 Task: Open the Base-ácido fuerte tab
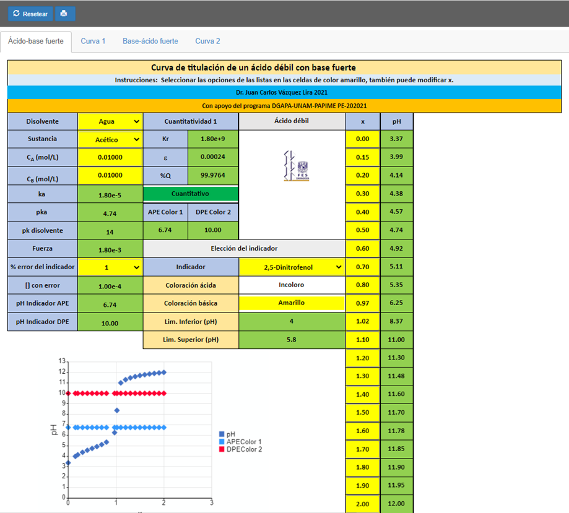150,41
